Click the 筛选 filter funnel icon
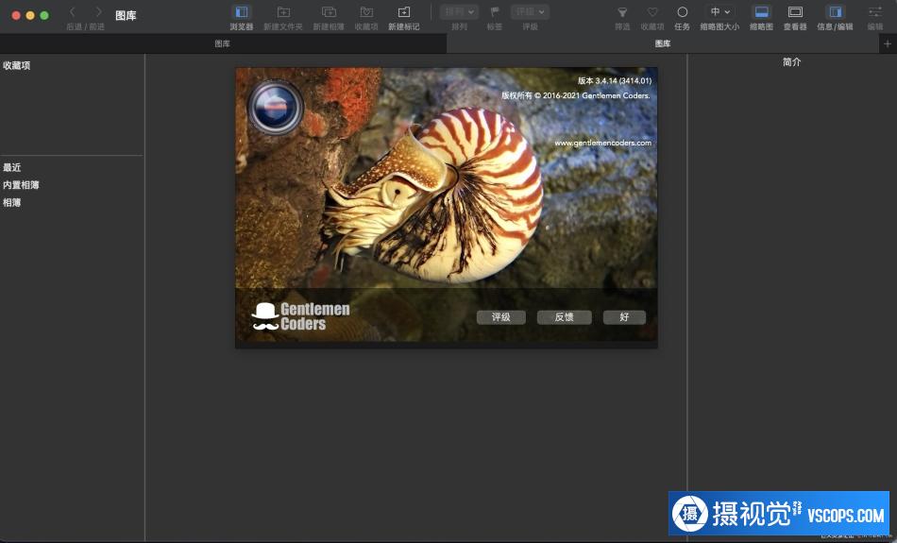The height and width of the screenshot is (543, 897). coord(622,12)
